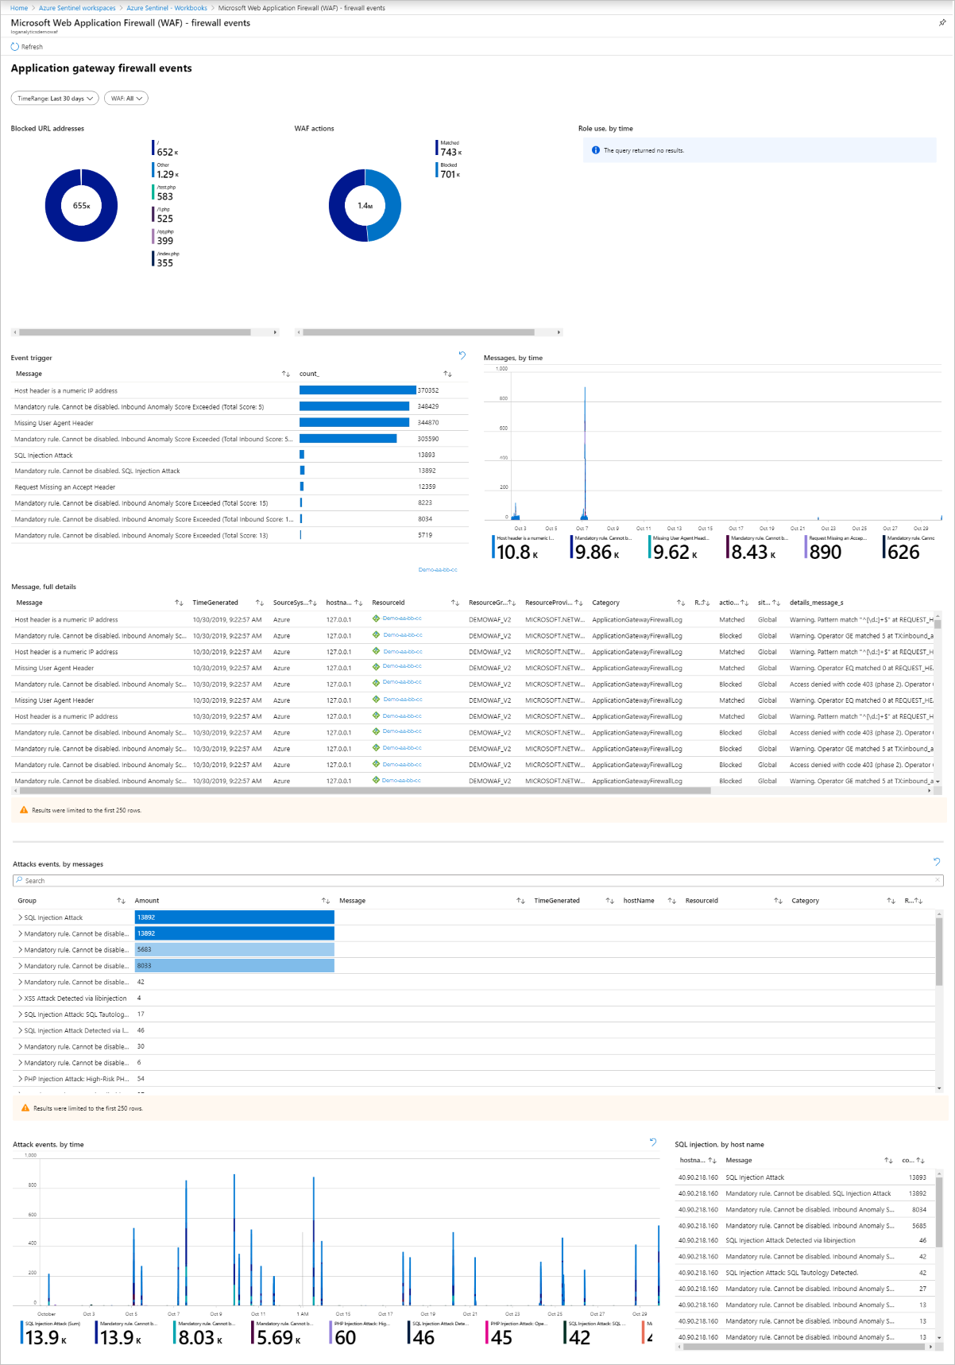Click undo icon above Attacks events search
Viewport: 955px width, 1365px height.
pyautogui.click(x=937, y=862)
